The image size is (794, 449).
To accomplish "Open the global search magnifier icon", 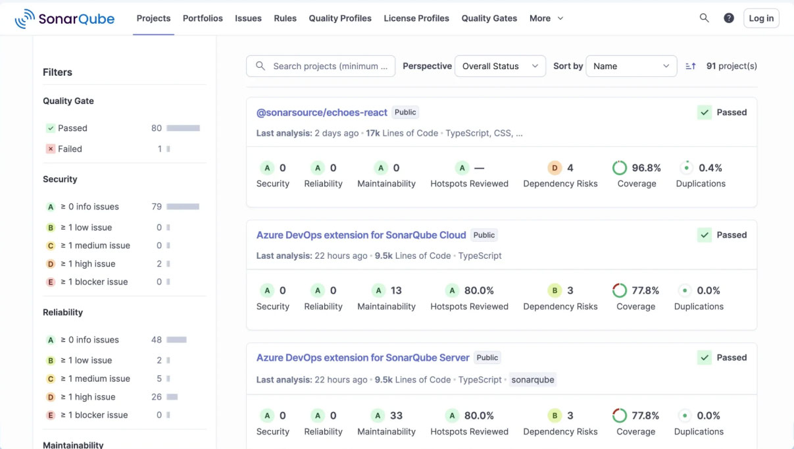I will pyautogui.click(x=704, y=18).
